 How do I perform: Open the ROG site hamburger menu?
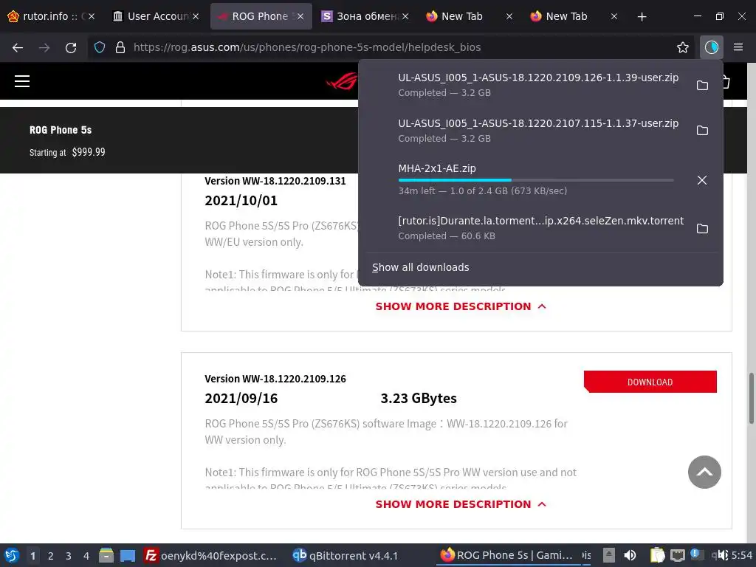(x=22, y=81)
